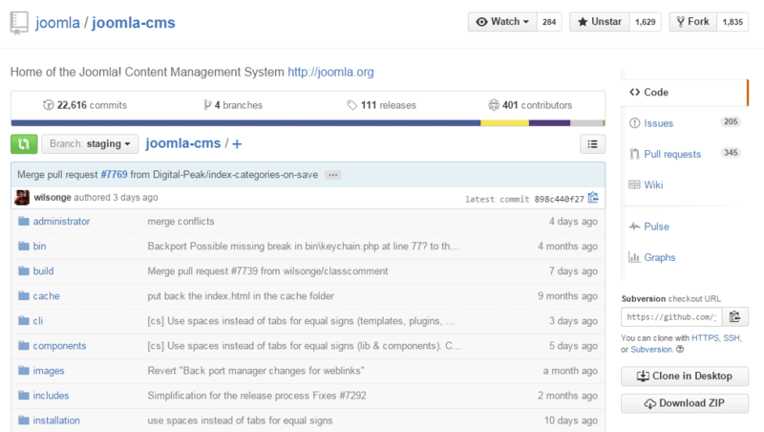The width and height of the screenshot is (764, 432).
Task: Click the releases tag icon
Action: tap(351, 105)
